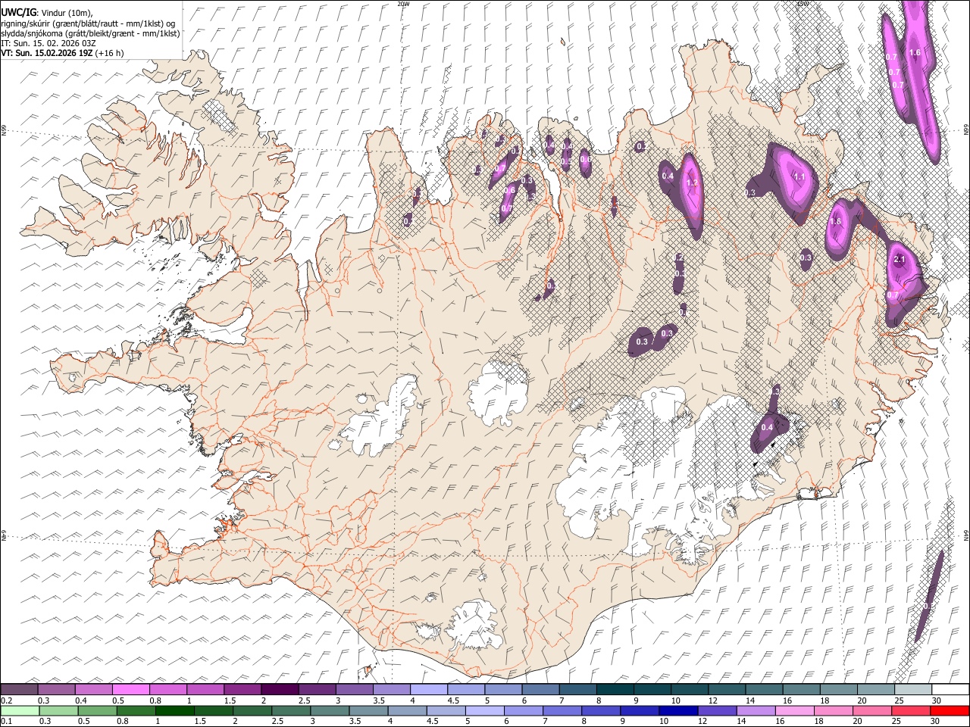The width and height of the screenshot is (970, 727).
Task: Select the dark blue swatch labeled 10 in bottom legend
Action: 677,710
